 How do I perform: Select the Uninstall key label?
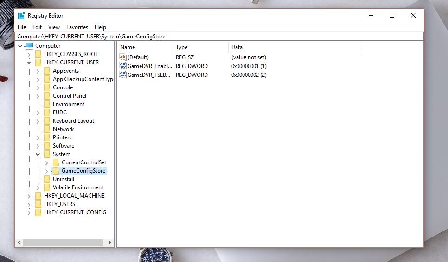[x=64, y=179]
